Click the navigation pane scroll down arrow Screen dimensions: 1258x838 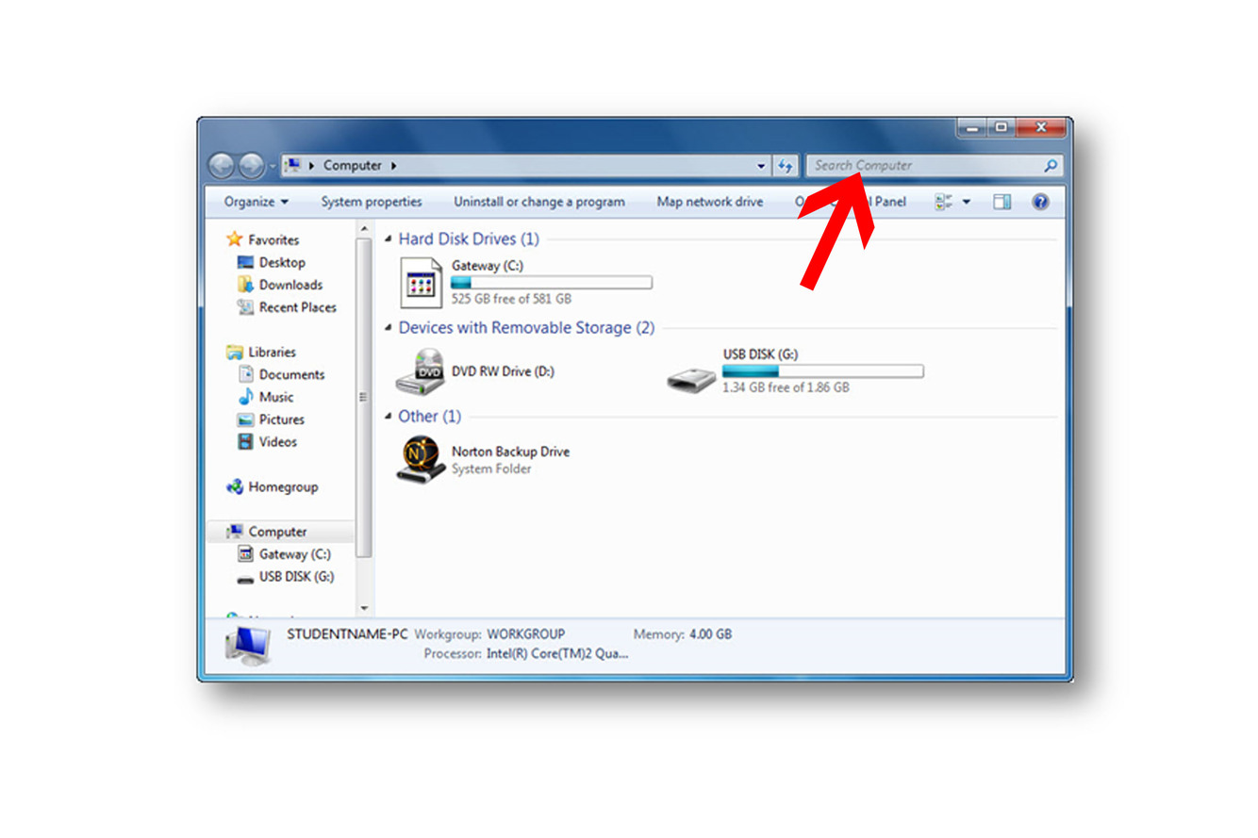tap(364, 609)
